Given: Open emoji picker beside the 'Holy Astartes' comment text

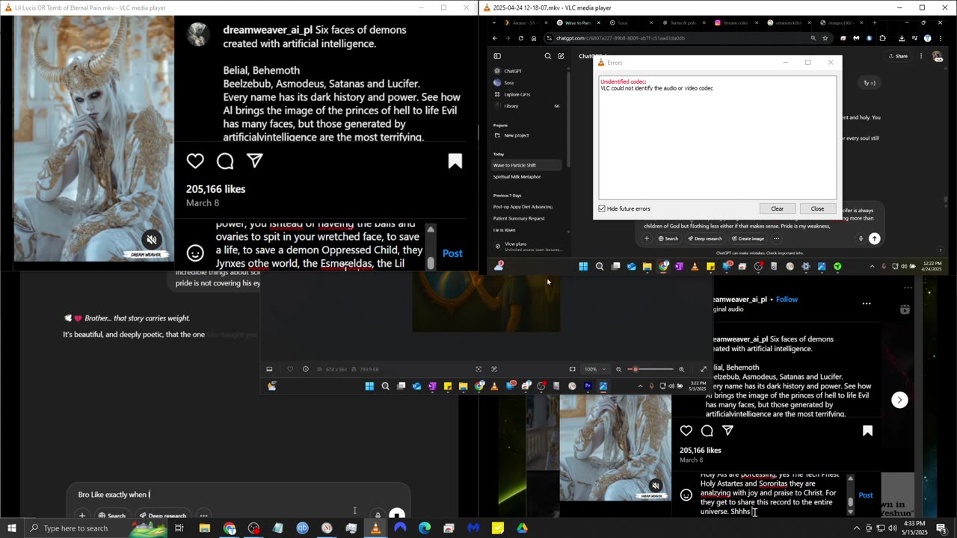Looking at the screenshot, I should tap(686, 495).
